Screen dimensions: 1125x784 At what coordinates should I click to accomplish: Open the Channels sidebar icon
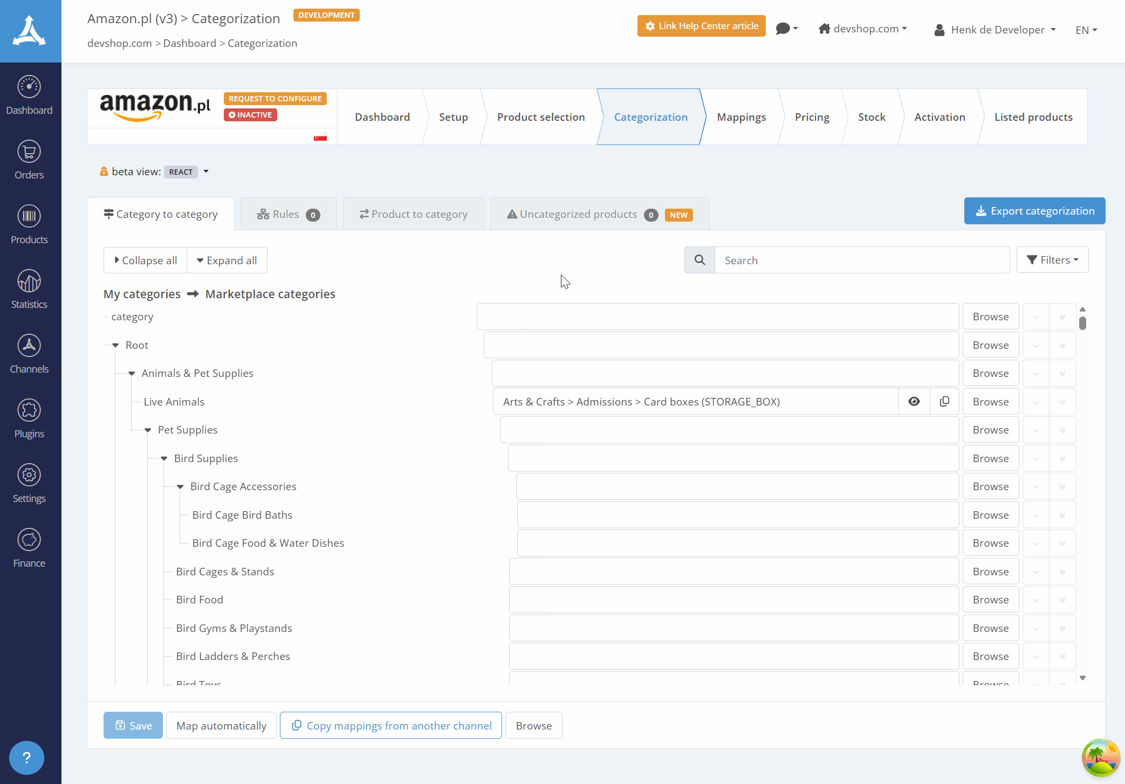coord(29,346)
